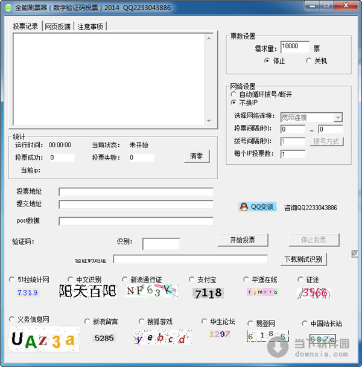Click the 投票成功 count field
Image resolution: width=362 pixels, height=367 pixels.
(x=62, y=158)
